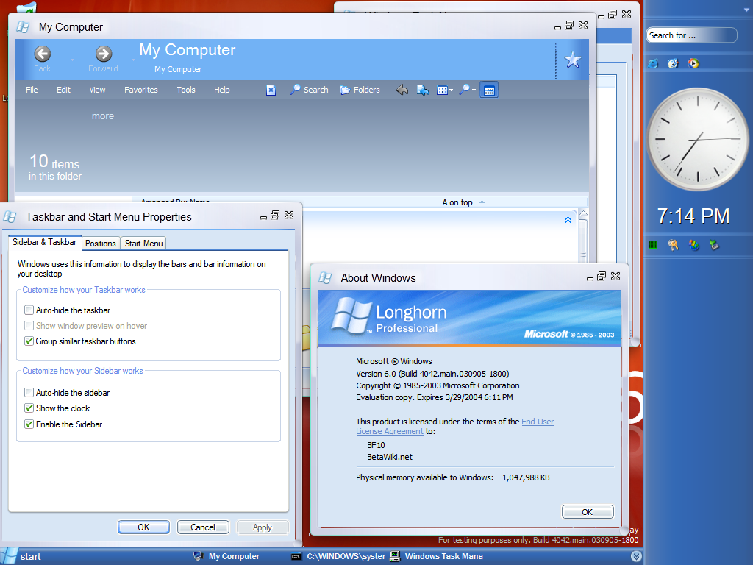Click the favorites star icon
This screenshot has width=753, height=565.
572,60
